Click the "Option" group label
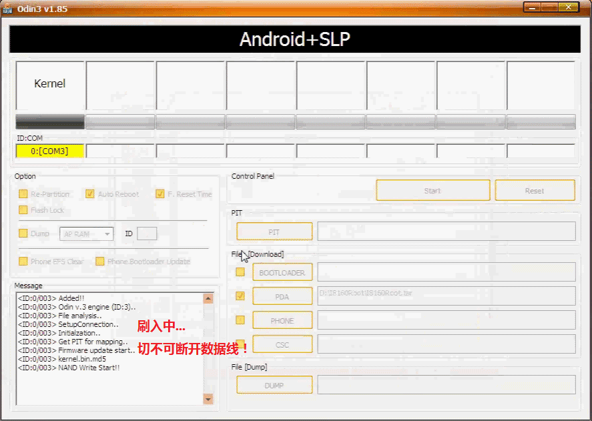592x421 pixels. click(25, 176)
